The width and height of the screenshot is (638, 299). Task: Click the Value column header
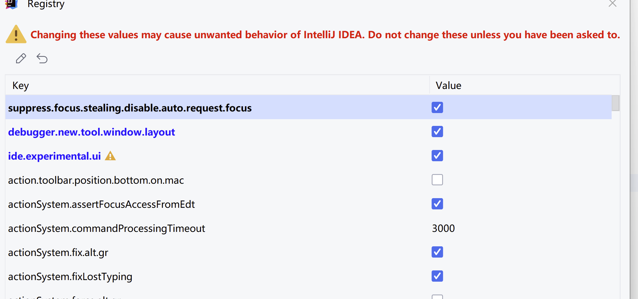pos(448,85)
